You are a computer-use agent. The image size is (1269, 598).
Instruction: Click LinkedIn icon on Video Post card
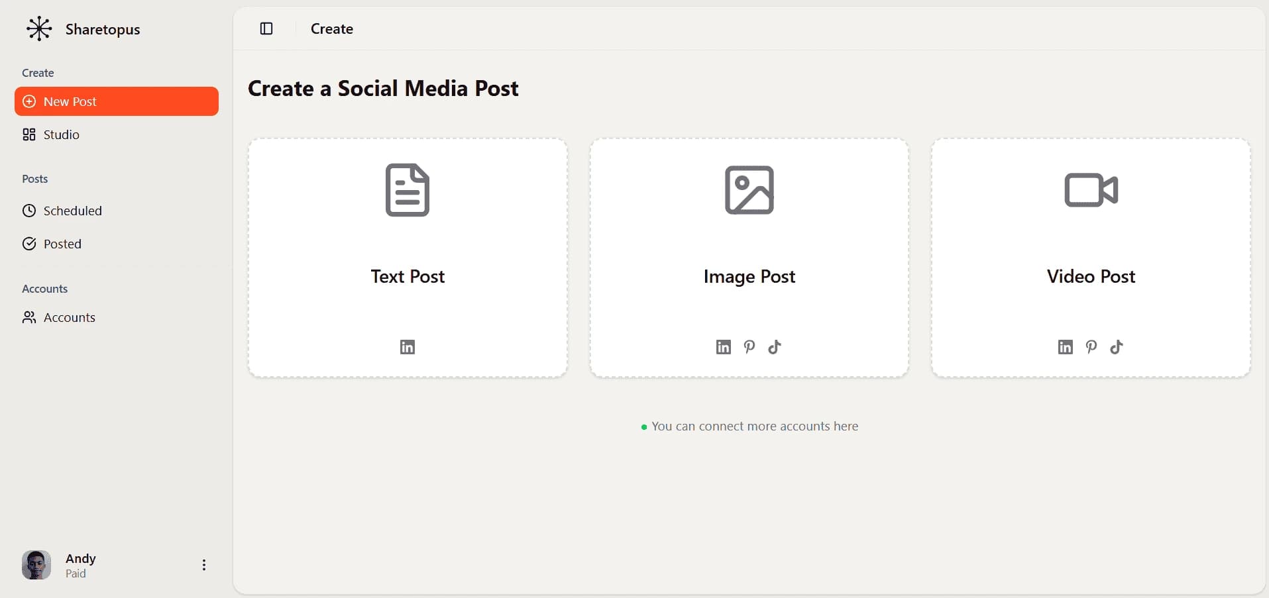click(1066, 347)
